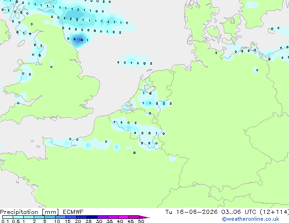Select the 30–35 mm purple legend swatch
Image resolution: width=289 pixels, height=223 pixels.
coord(103,217)
